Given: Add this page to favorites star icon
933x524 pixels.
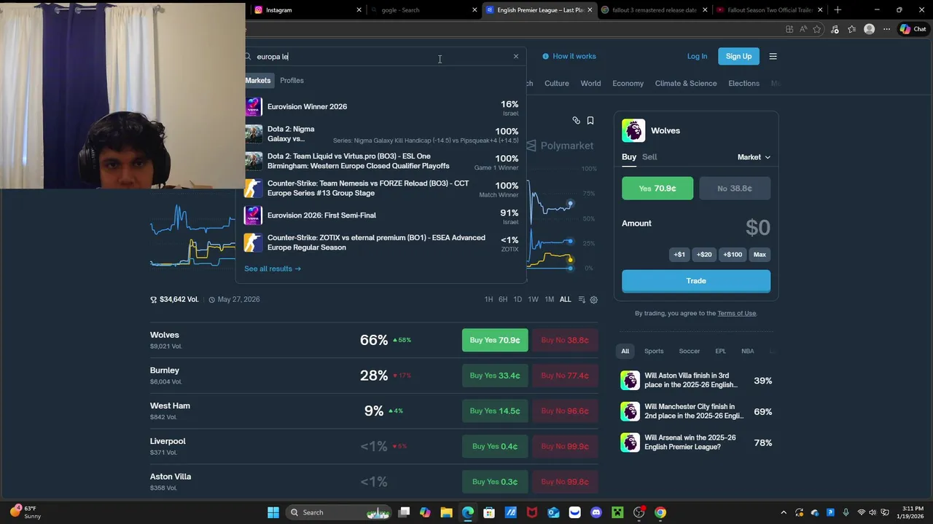Looking at the screenshot, I should click(817, 29).
